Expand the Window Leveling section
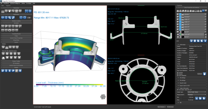This screenshot has width=208, height=109. (16, 21)
